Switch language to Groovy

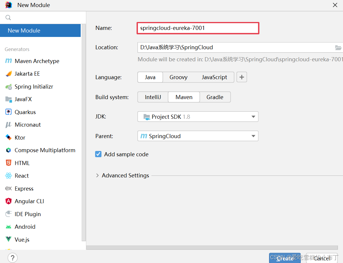tap(178, 77)
